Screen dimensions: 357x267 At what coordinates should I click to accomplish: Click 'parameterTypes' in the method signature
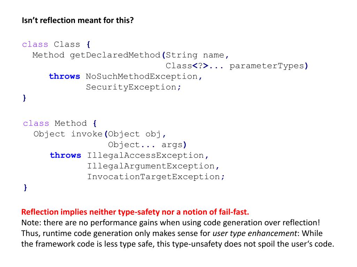[x=267, y=66]
